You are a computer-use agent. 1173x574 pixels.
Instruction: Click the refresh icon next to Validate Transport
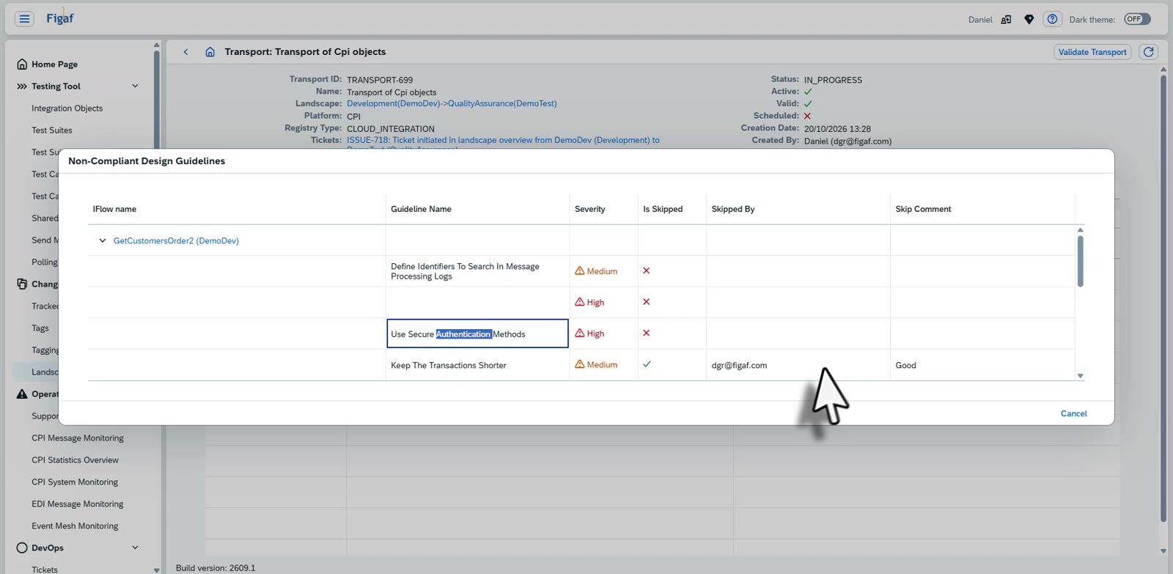(1149, 52)
